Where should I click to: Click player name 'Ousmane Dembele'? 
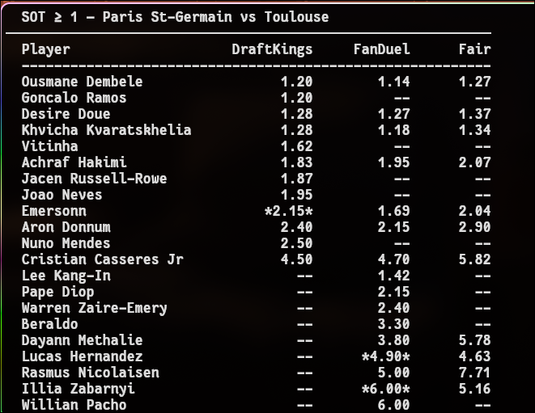point(82,82)
